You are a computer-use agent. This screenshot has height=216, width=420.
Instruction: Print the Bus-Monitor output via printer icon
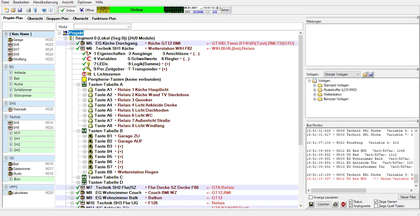(x=335, y=204)
